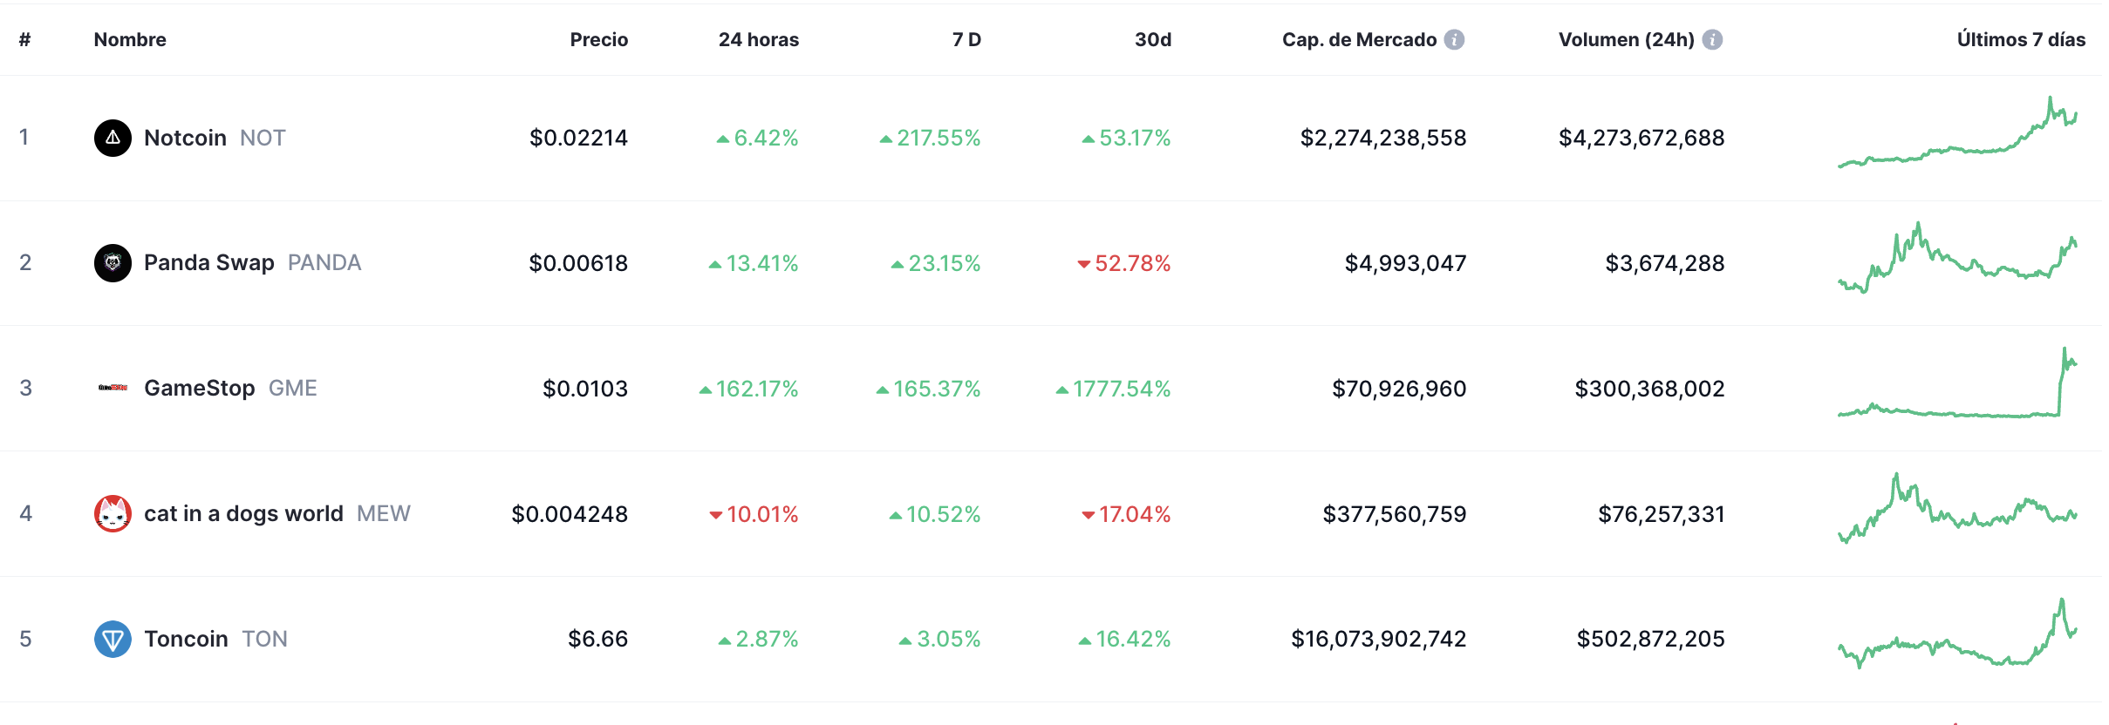Open the Toncoin 7-day price chart
This screenshot has width=2109, height=725.
click(1957, 635)
